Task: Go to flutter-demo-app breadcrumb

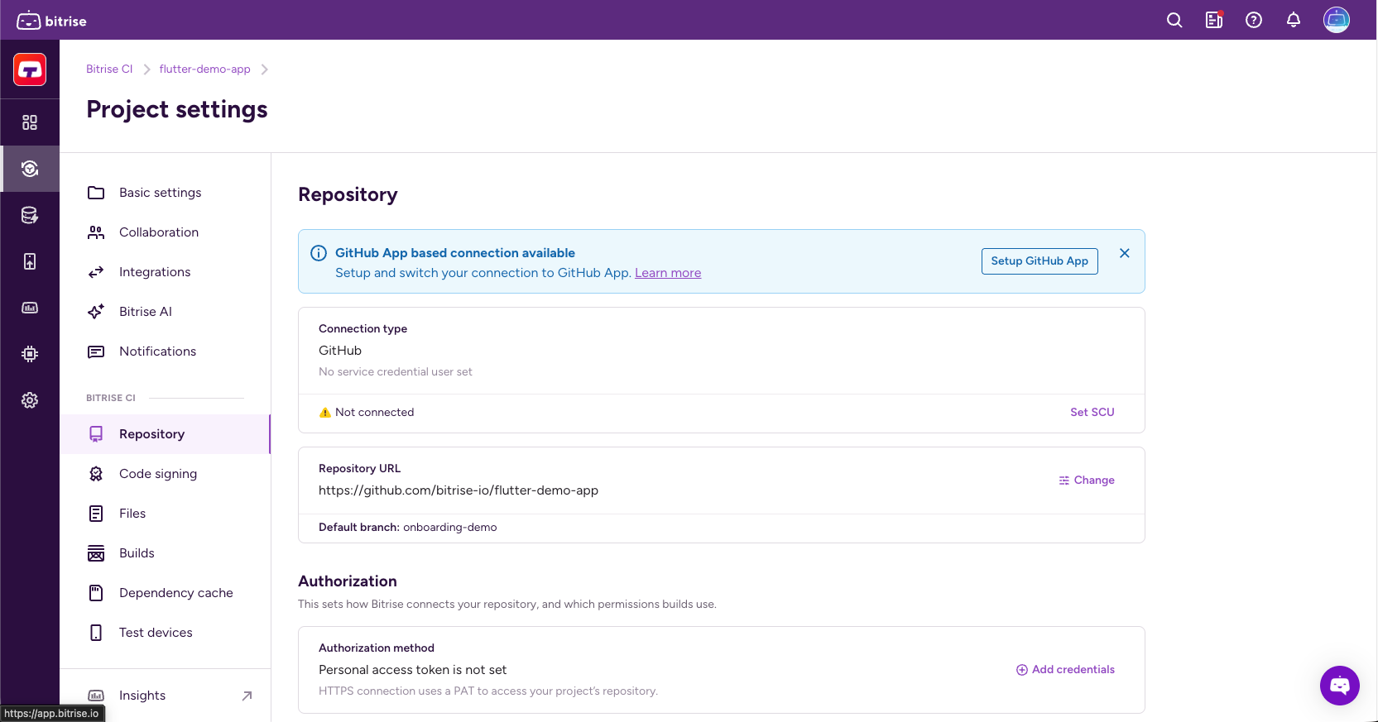Action: pyautogui.click(x=204, y=69)
